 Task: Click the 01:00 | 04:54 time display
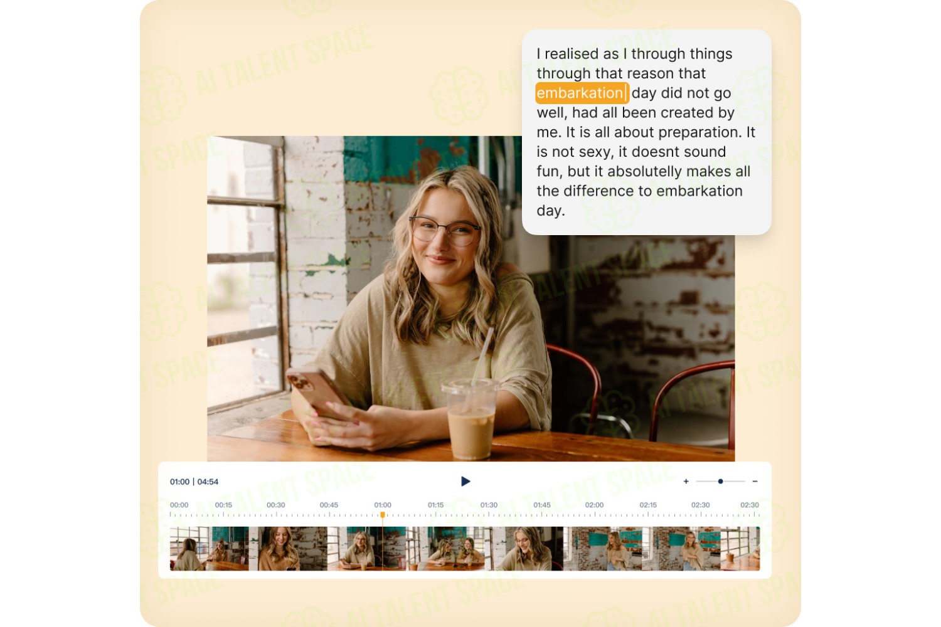point(194,482)
